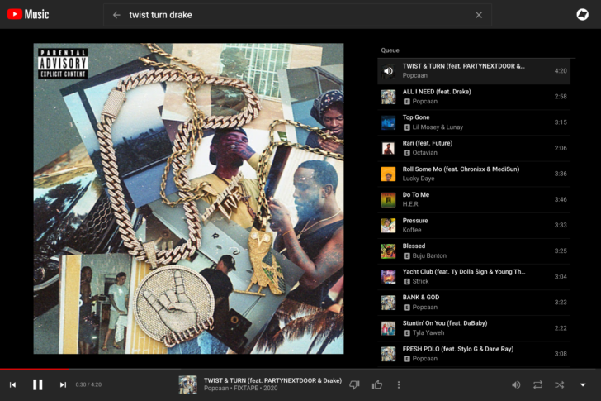Focus the 'twist turn drake' search field
The image size is (601, 401).
pos(297,15)
